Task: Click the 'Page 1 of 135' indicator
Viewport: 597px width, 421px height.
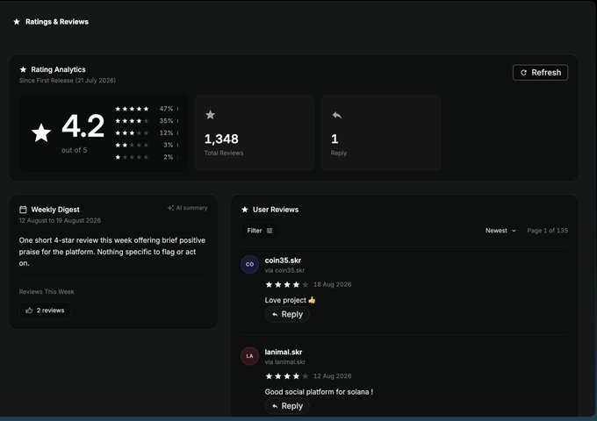Action: tap(548, 231)
